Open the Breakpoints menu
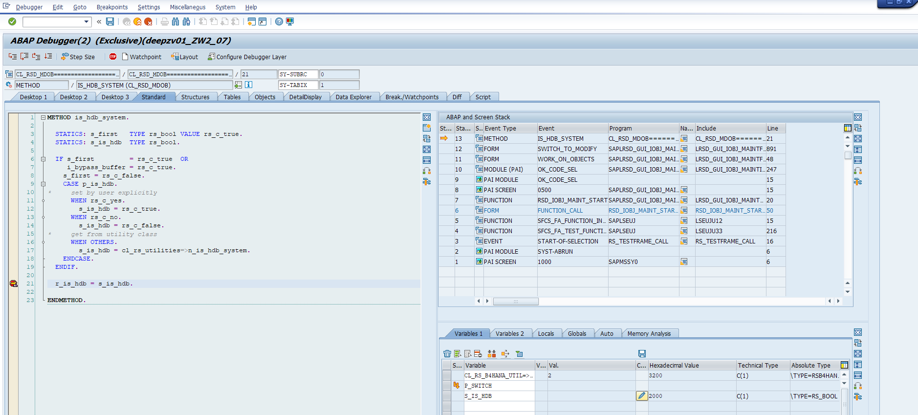Image resolution: width=918 pixels, height=415 pixels. 112,7
